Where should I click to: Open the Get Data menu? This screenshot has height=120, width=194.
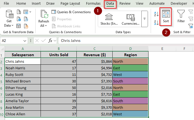(9, 18)
